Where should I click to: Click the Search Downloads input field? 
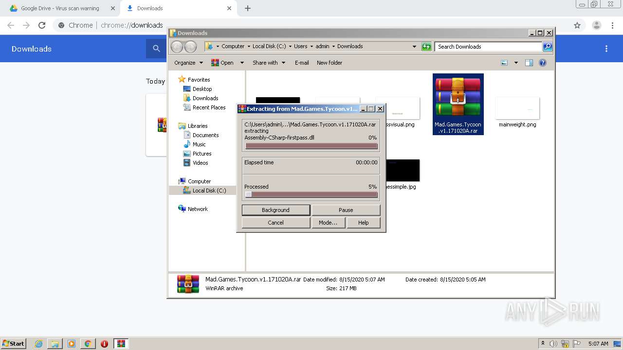[x=488, y=47]
